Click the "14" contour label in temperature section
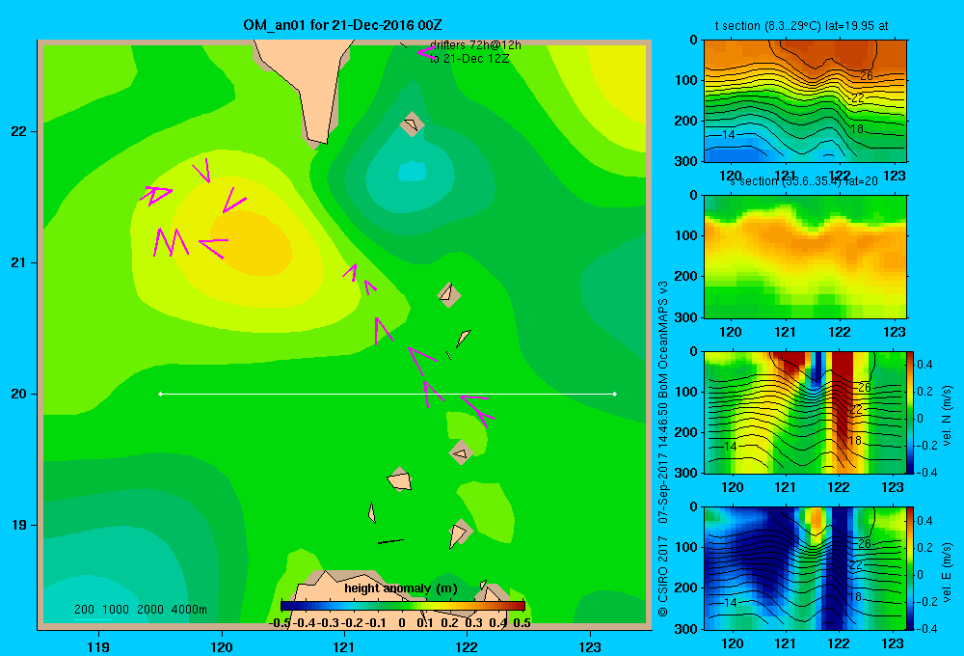The height and width of the screenshot is (656, 964). [729, 135]
